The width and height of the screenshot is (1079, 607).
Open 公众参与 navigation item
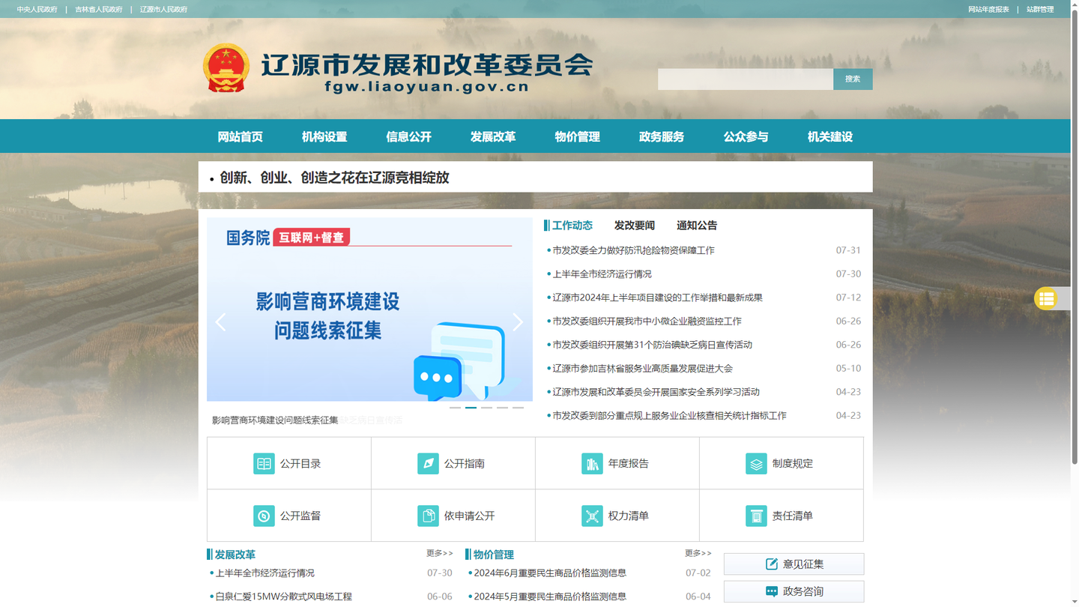point(746,136)
